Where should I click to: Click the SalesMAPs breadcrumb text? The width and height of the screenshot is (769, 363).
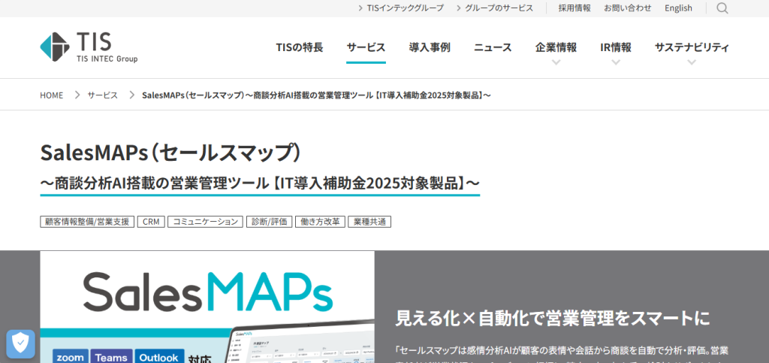[316, 95]
